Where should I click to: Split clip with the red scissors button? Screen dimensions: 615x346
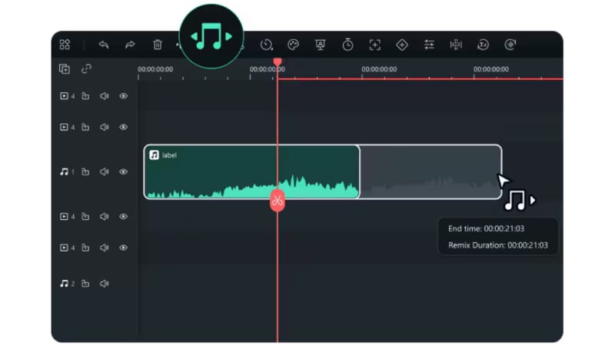[278, 201]
